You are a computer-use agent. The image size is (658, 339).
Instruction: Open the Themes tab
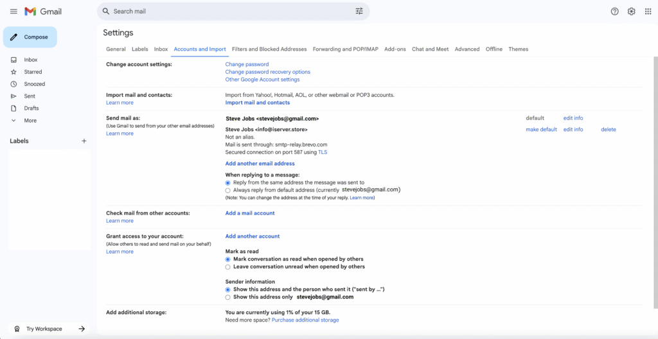point(519,49)
